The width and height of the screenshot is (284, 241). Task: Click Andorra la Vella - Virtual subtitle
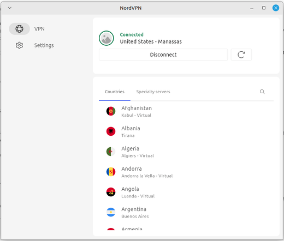point(147,176)
